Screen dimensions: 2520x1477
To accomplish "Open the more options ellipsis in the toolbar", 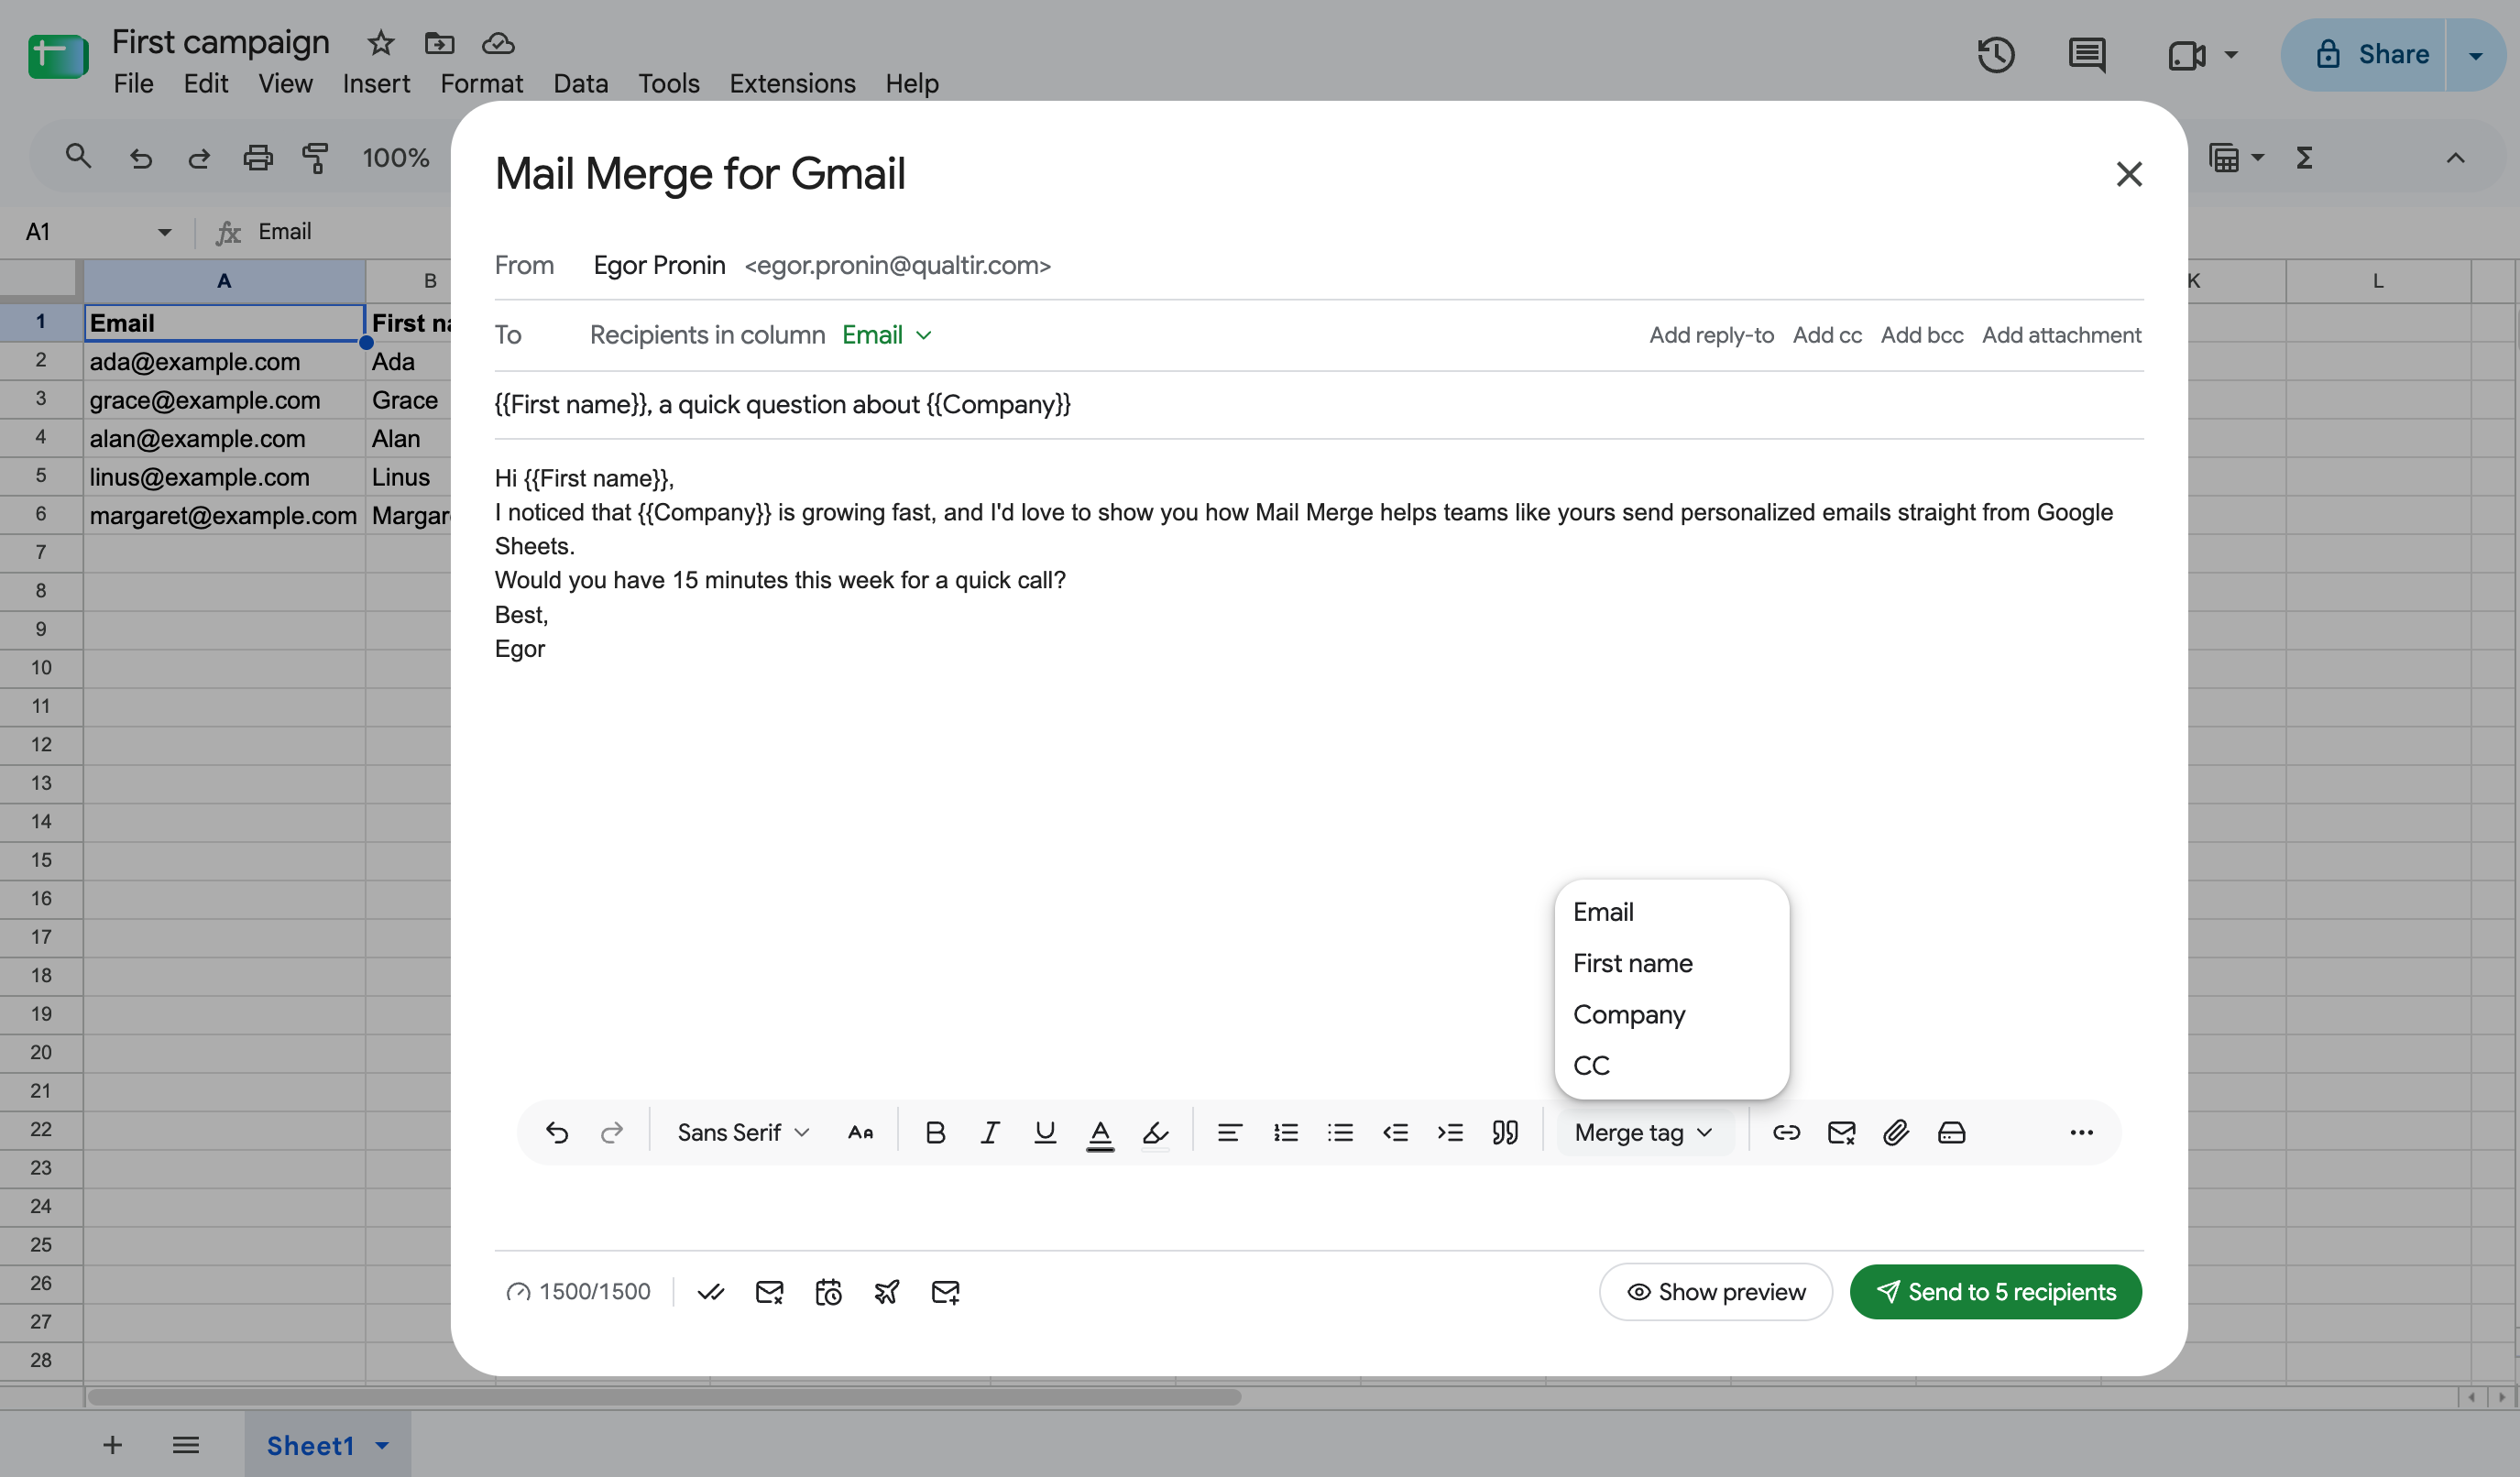I will pos(2081,1132).
